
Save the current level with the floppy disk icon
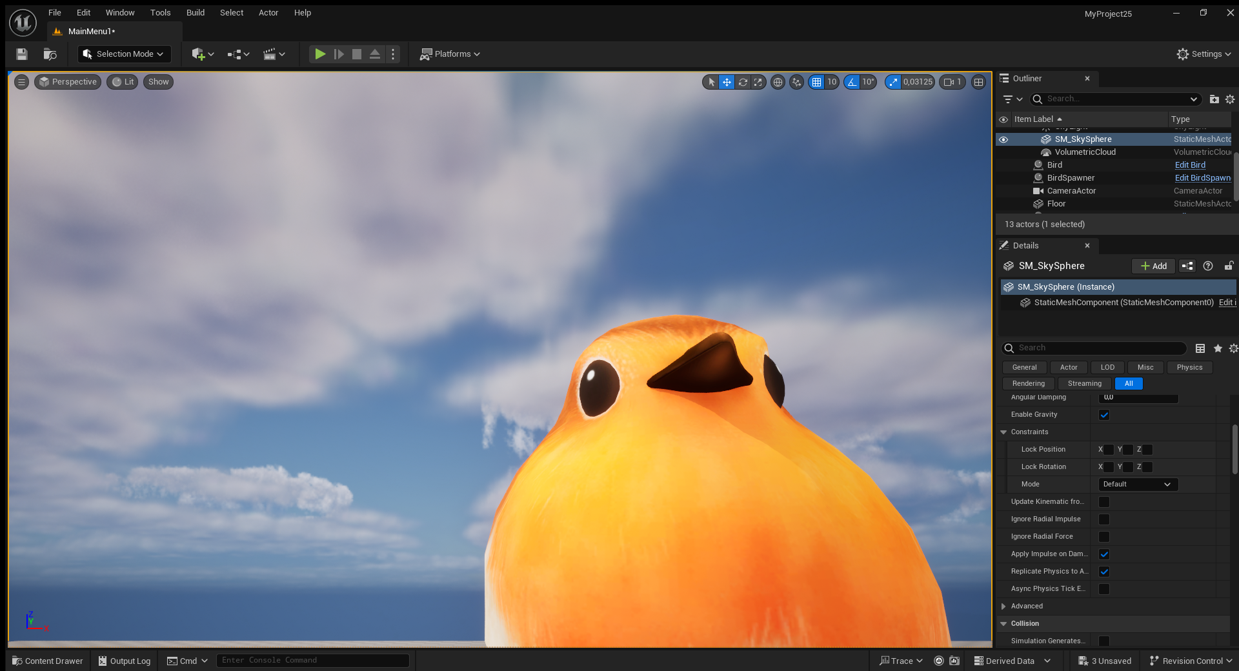pyautogui.click(x=22, y=54)
